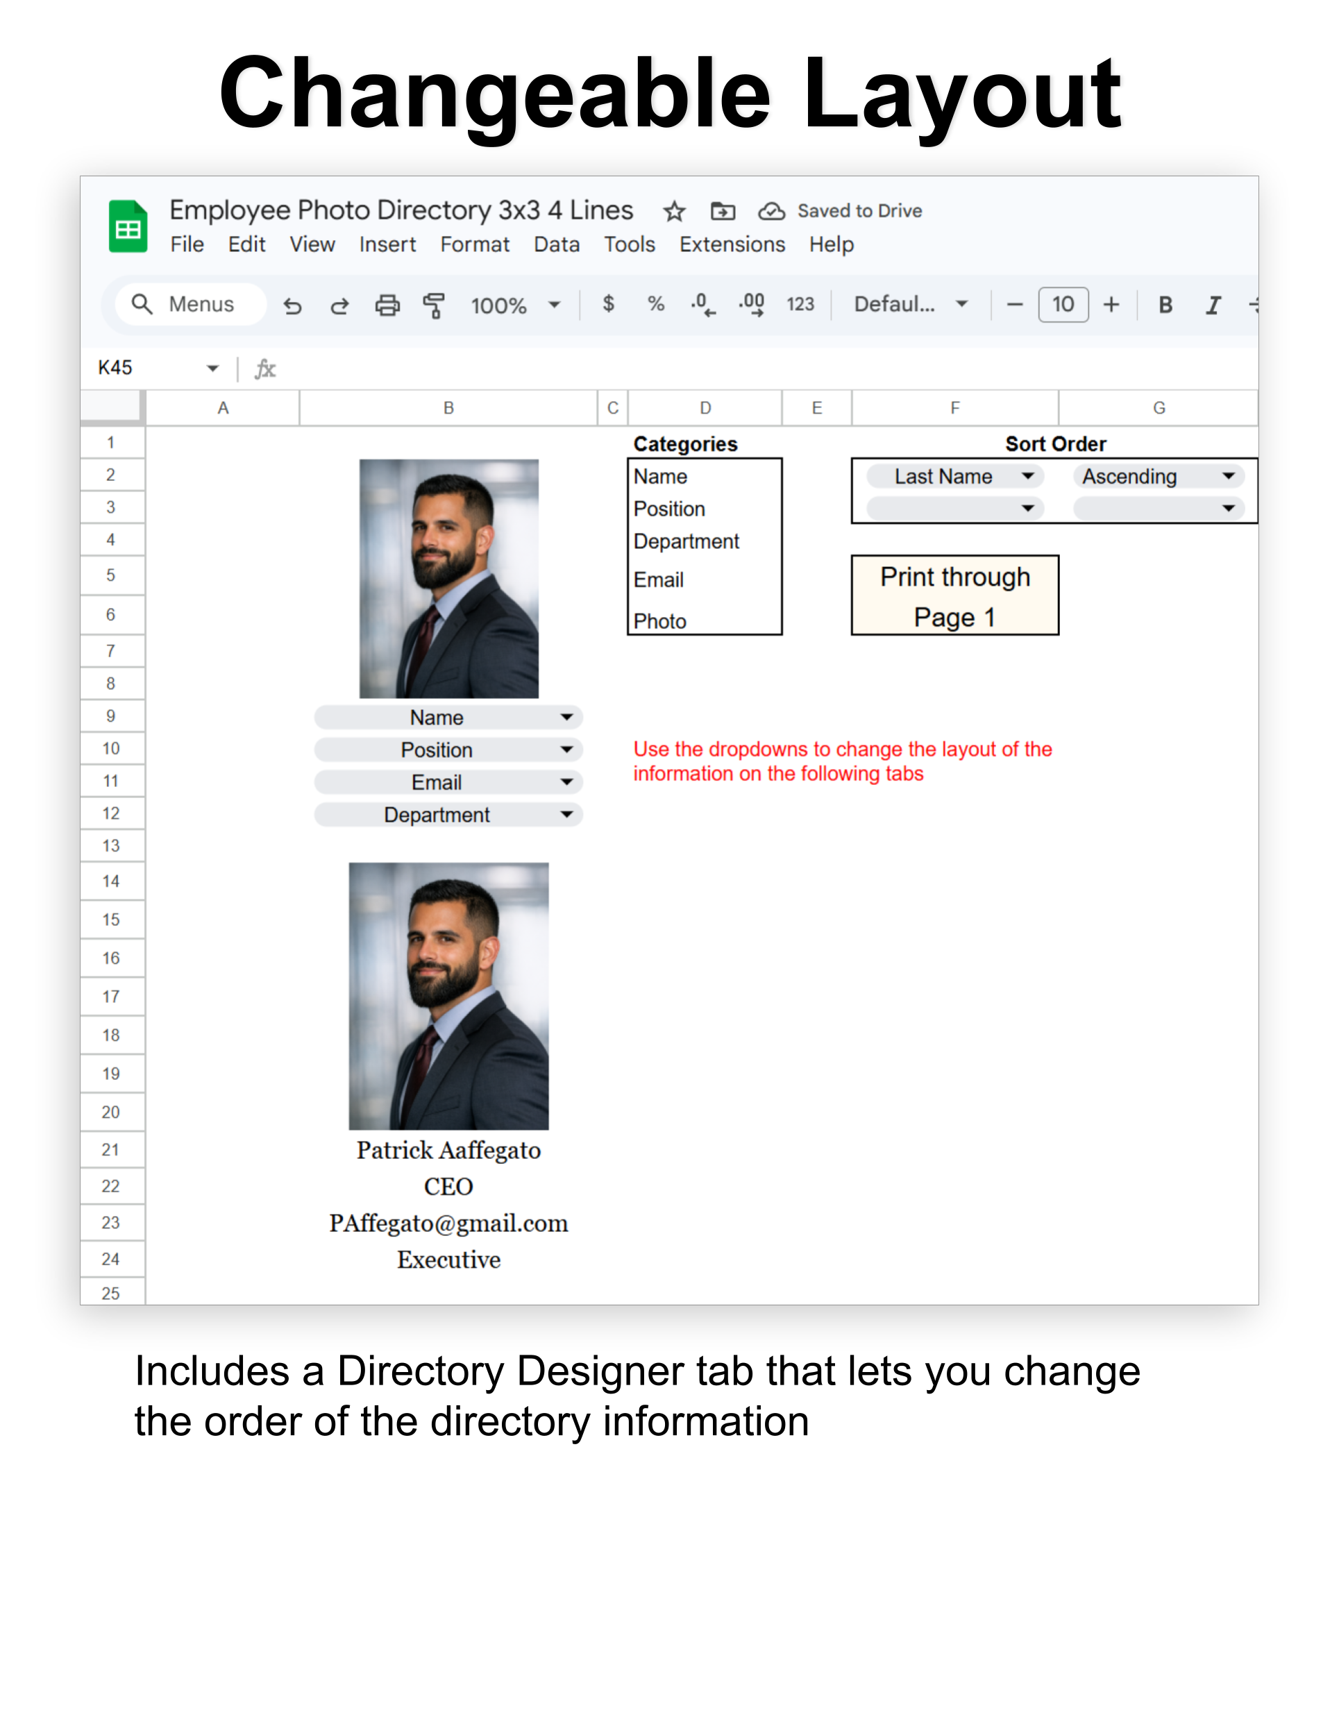The width and height of the screenshot is (1339, 1735).
Task: Select the Paint format tool
Action: coord(434,304)
